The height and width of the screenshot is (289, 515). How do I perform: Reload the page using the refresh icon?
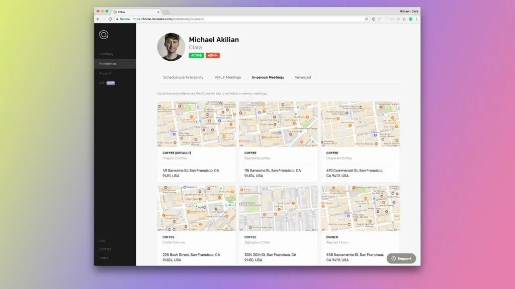click(111, 19)
